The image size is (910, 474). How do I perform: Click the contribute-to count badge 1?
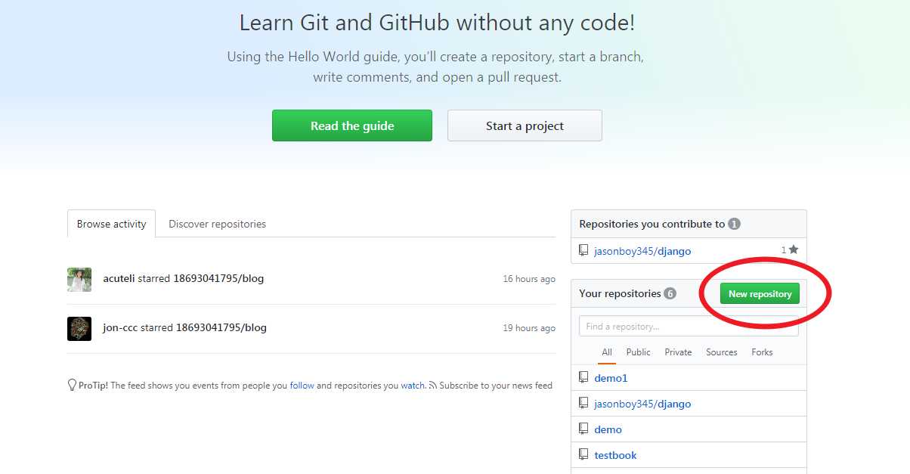point(734,224)
